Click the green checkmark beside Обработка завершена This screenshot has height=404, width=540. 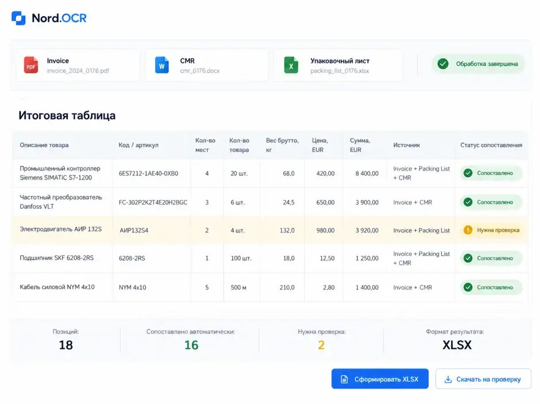coord(443,64)
